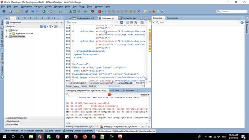Collapse the code fold at line 483

click(73, 31)
